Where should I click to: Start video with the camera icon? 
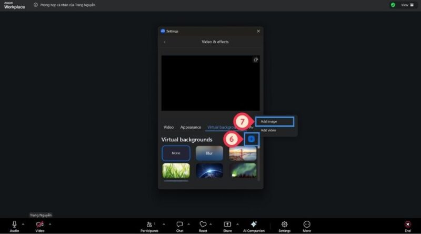pos(40,224)
